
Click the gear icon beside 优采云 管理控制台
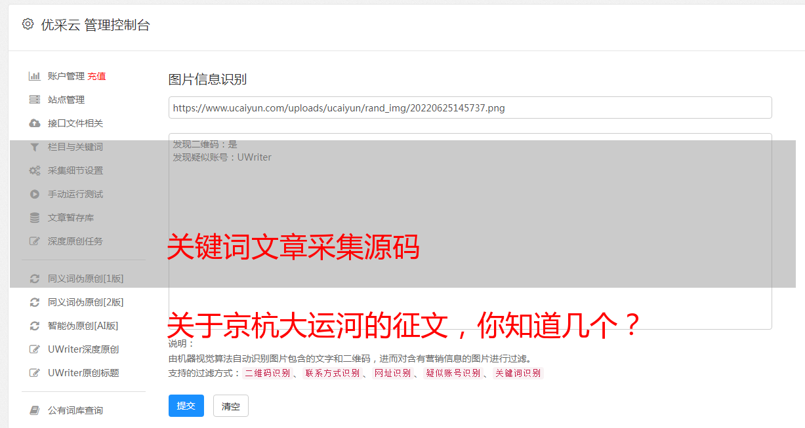28,24
